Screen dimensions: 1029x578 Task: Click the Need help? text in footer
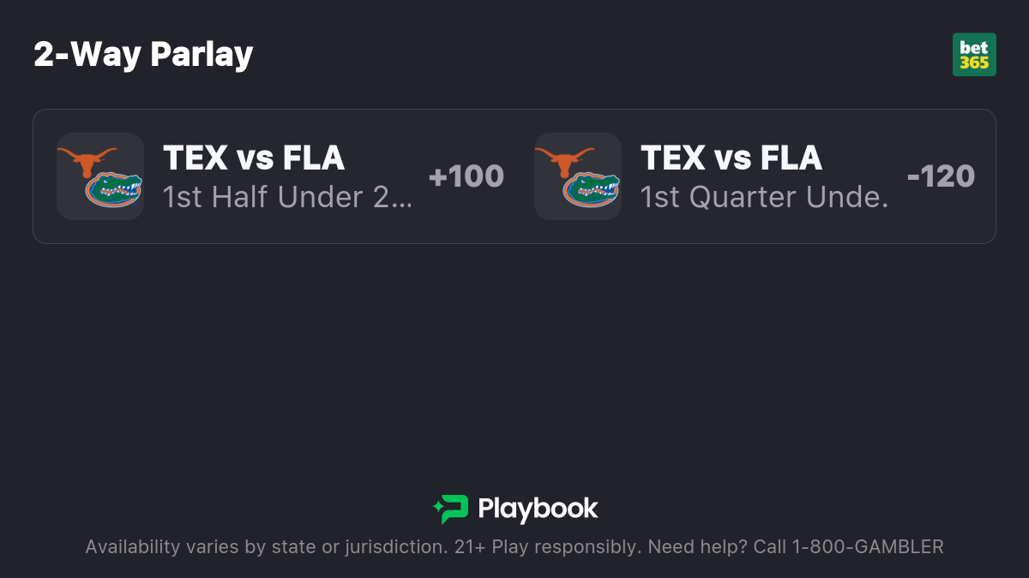click(x=697, y=547)
